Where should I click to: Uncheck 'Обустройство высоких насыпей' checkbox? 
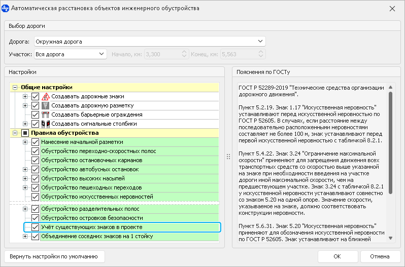(36, 179)
